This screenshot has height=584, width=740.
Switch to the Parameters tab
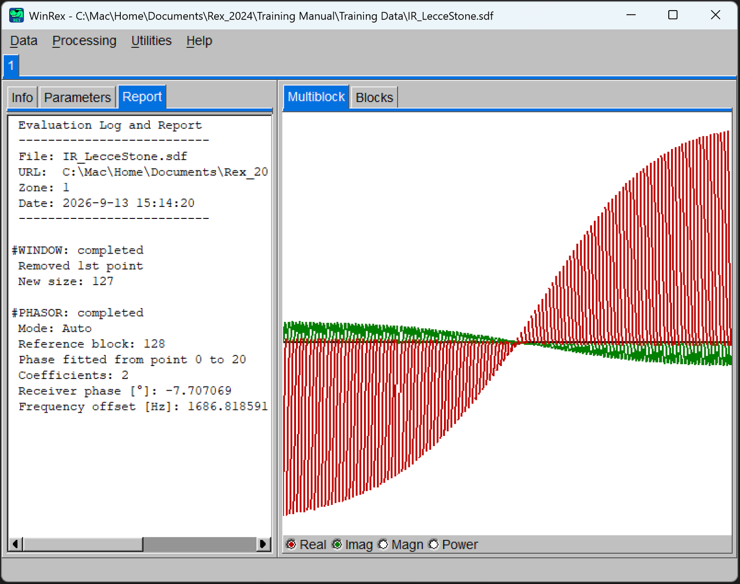point(77,97)
